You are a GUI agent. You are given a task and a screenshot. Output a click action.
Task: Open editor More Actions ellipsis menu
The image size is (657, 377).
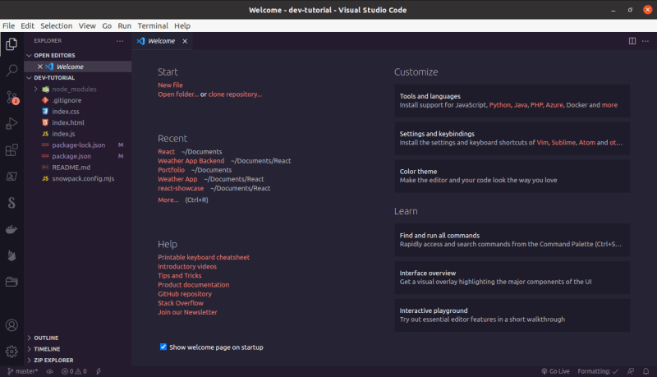[646, 41]
